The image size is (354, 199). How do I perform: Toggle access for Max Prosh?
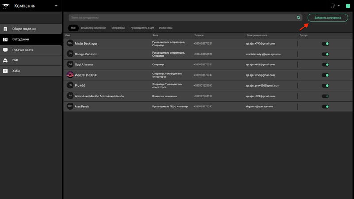(x=325, y=107)
